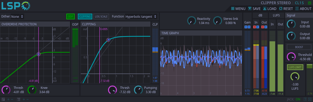Click the Reactivity 1.04 ms value
The image size is (313, 102).
(204, 23)
